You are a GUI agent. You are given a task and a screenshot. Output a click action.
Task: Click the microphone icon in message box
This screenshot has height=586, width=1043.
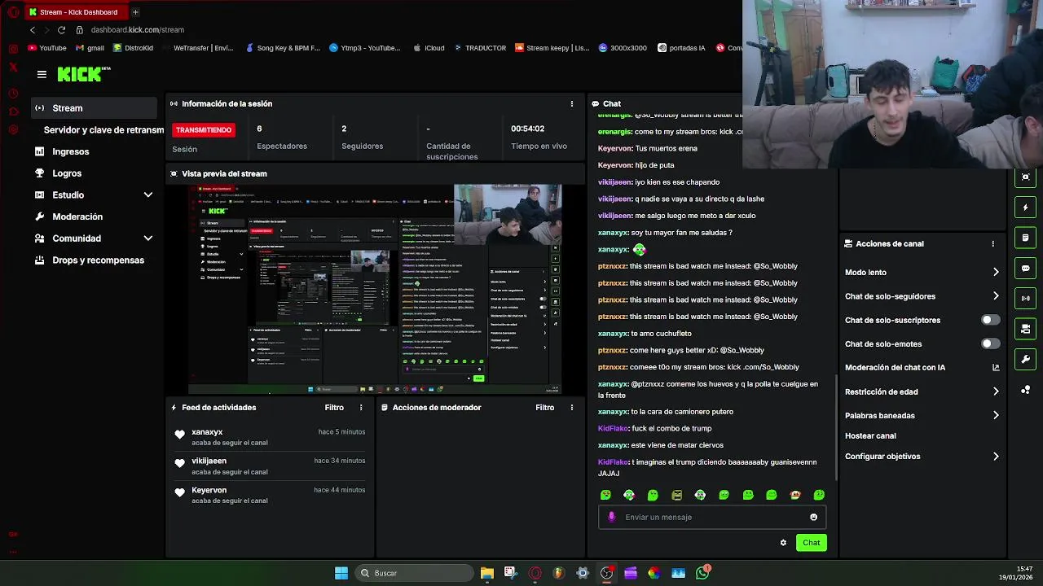(x=612, y=517)
